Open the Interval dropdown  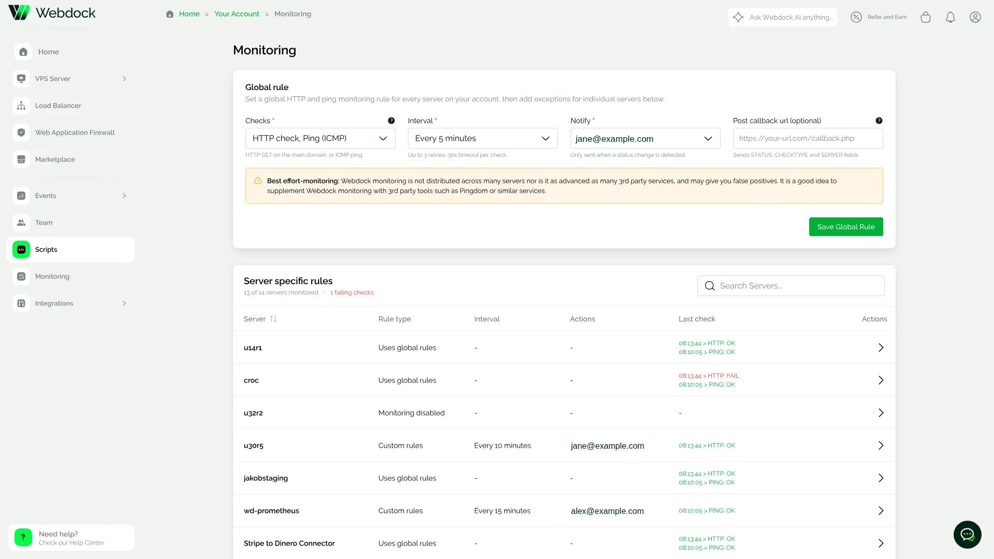coord(483,138)
